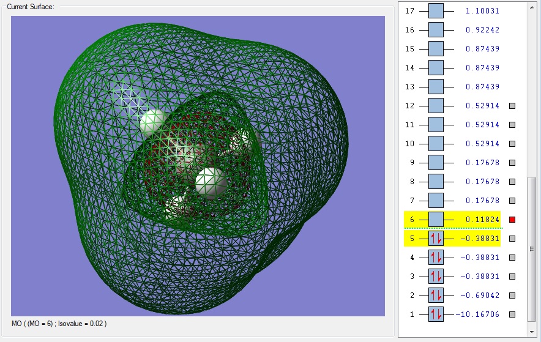This screenshot has height=342, width=541.
Task: Select empty orbital box number 13
Action: (436, 87)
